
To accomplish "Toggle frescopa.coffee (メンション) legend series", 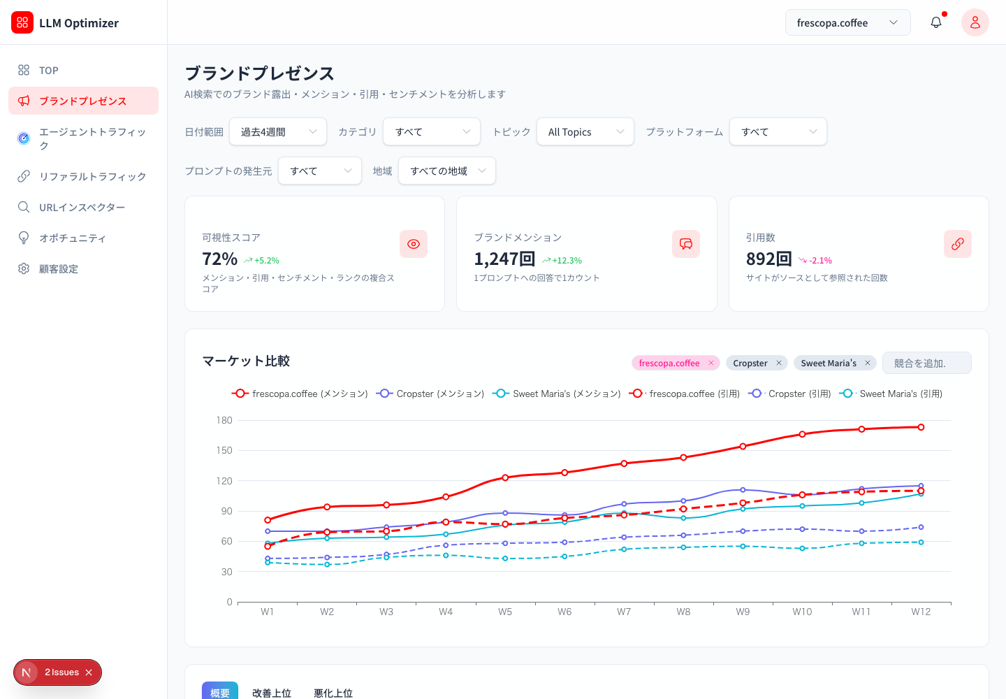I will click(300, 394).
